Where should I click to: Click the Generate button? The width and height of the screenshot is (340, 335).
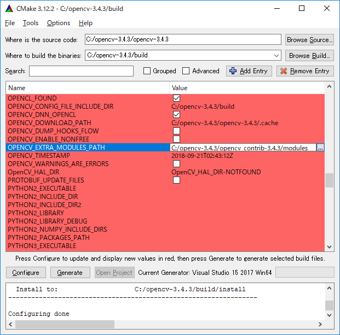[70, 273]
